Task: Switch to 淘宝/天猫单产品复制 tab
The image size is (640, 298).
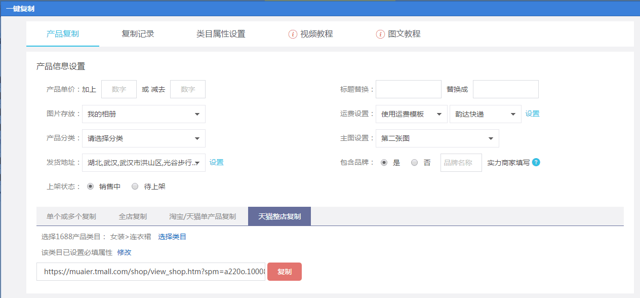Action: click(203, 216)
